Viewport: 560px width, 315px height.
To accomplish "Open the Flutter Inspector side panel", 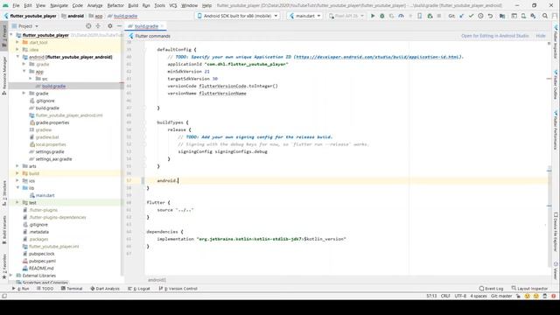I will [556, 42].
